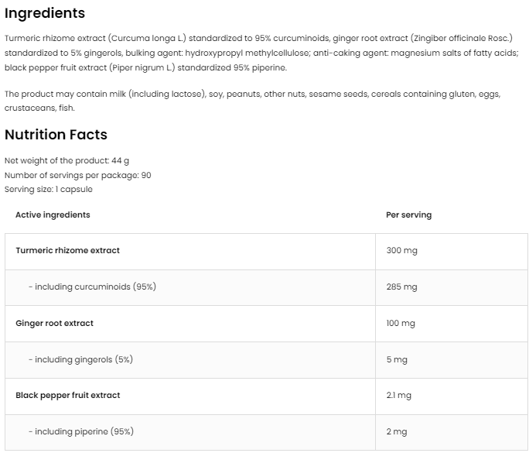Click the Nutrition Facts heading
The height and width of the screenshot is (453, 529).
(56, 135)
